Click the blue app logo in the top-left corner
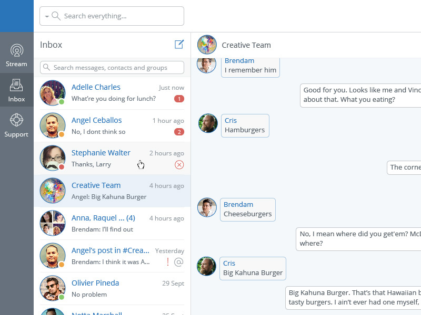 pos(16,16)
